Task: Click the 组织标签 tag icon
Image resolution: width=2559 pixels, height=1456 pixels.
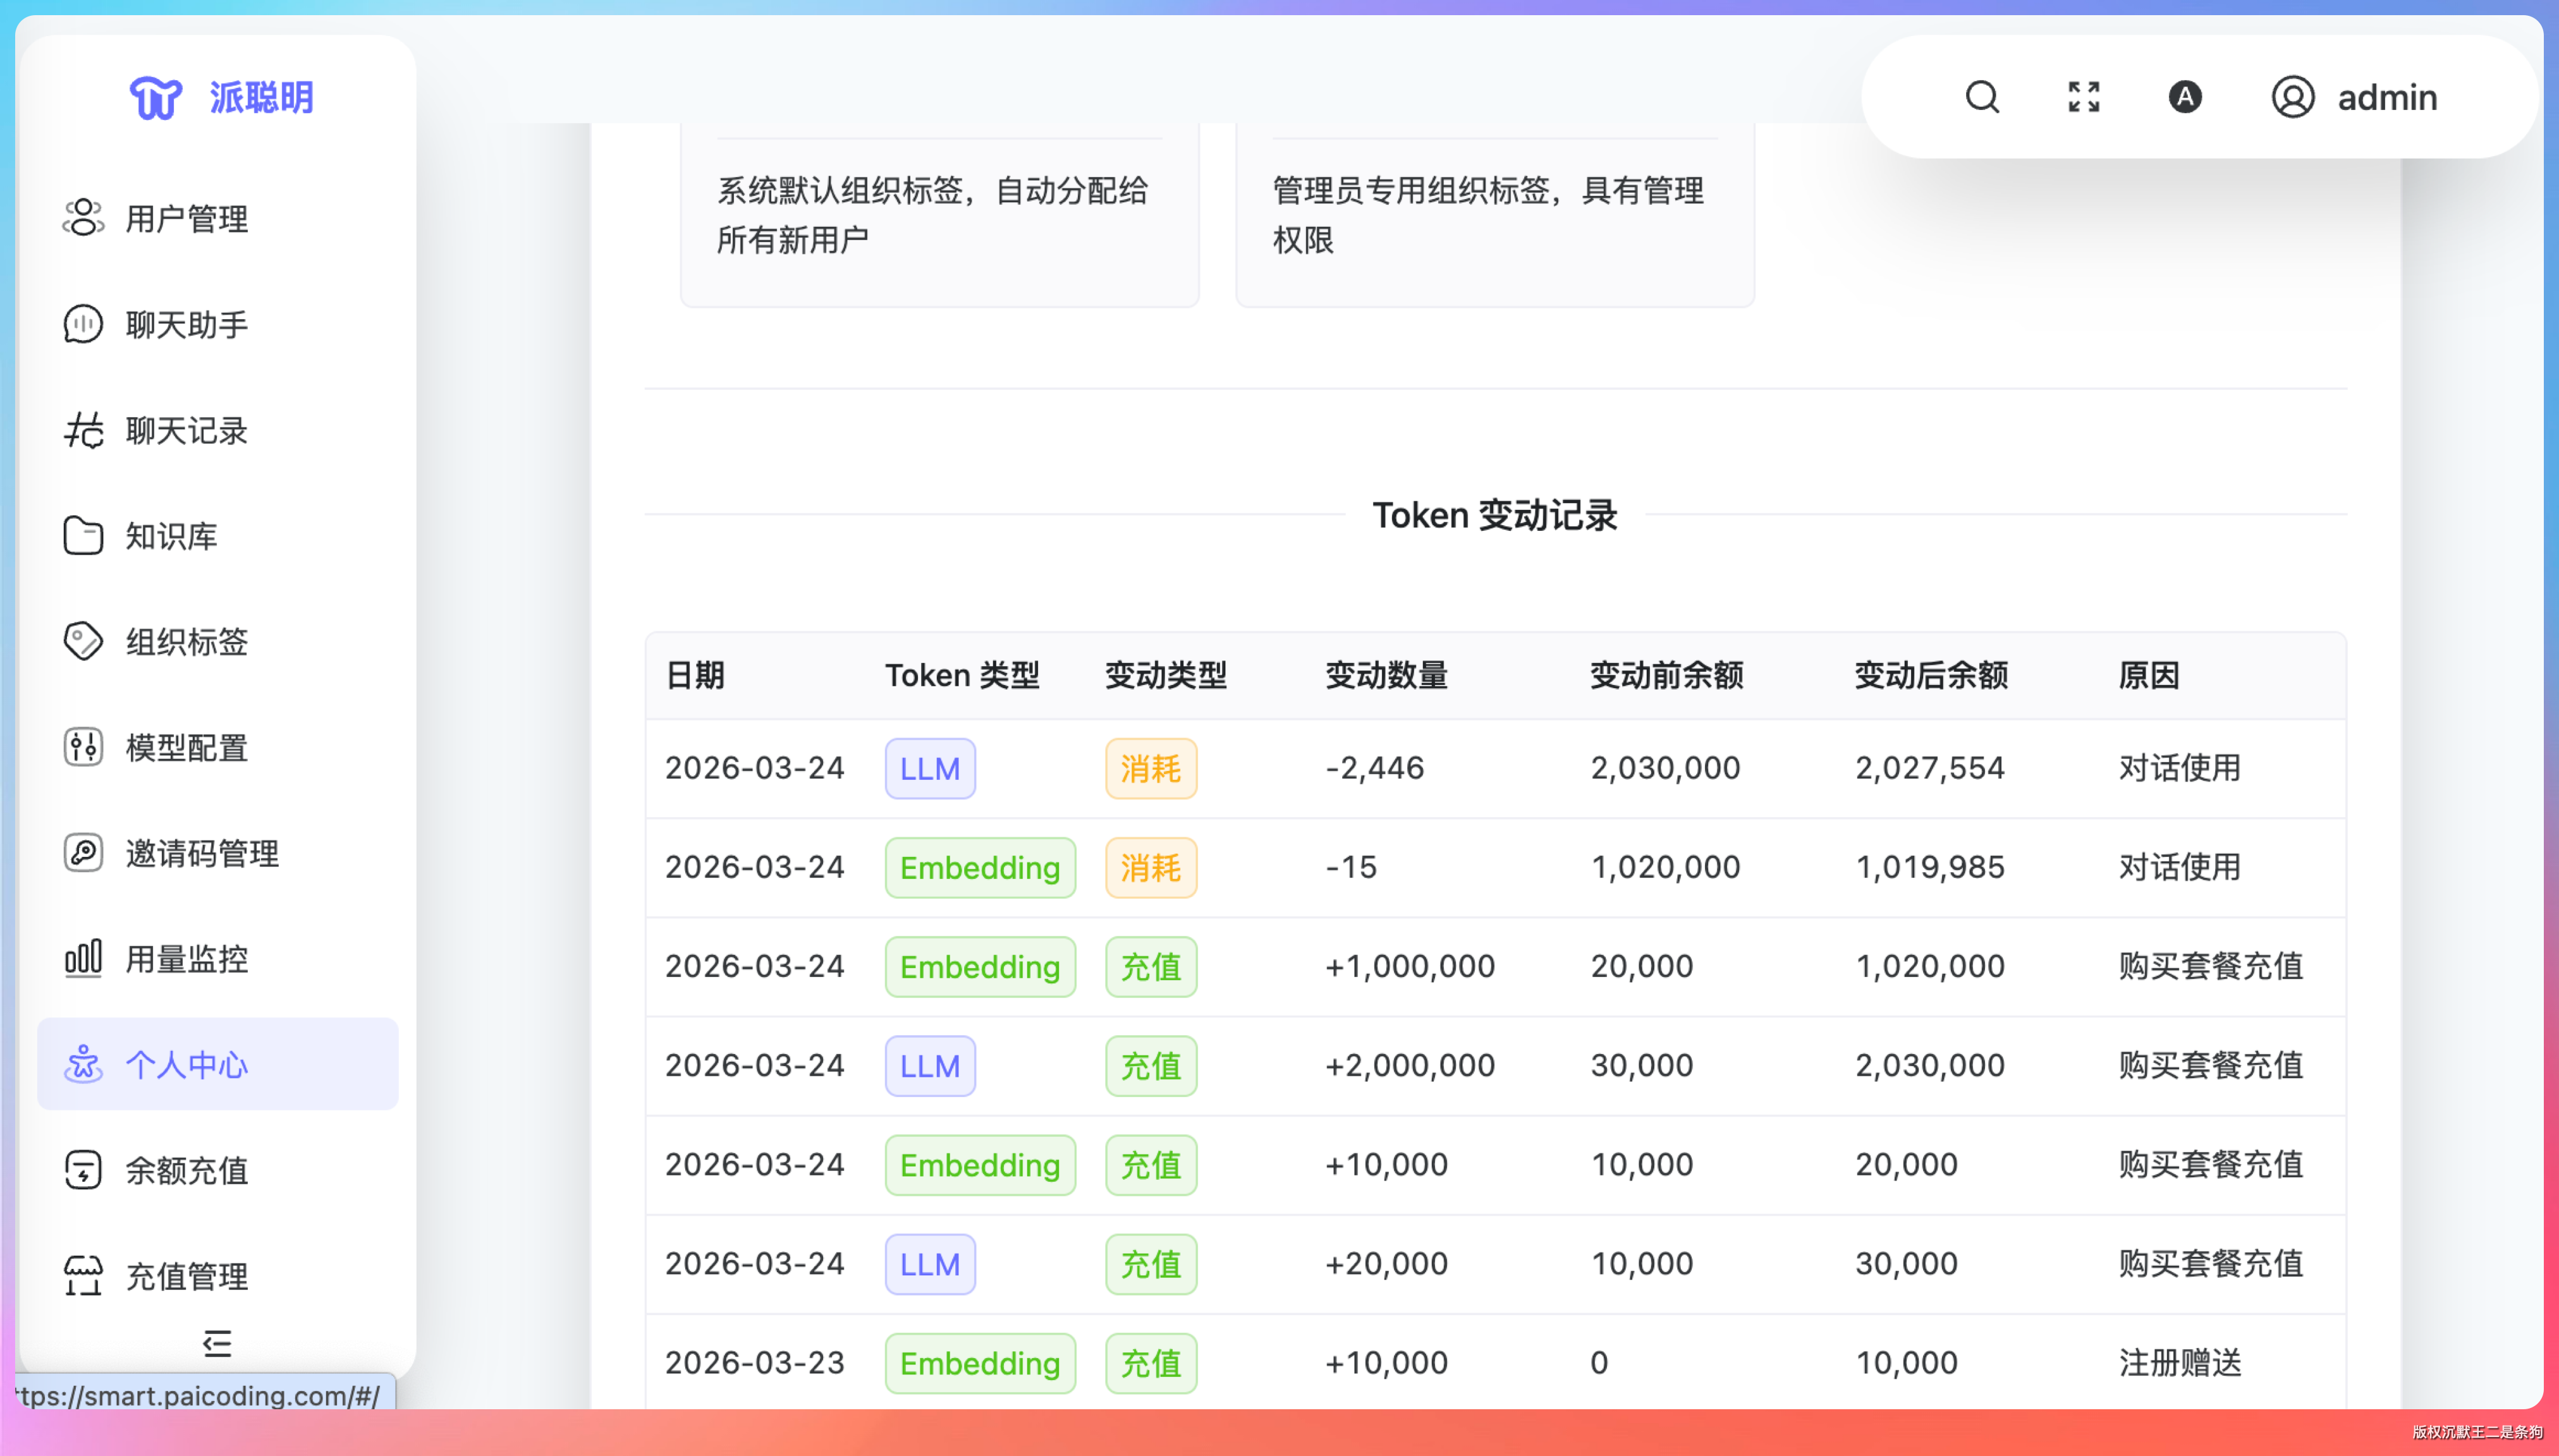Action: 83,641
